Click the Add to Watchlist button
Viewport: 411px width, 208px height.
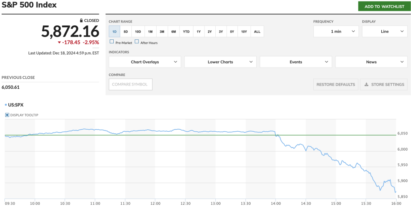384,6
